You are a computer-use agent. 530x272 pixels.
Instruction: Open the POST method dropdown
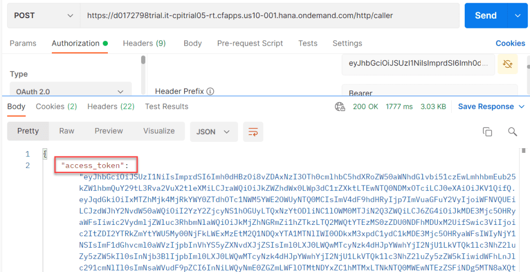click(44, 16)
